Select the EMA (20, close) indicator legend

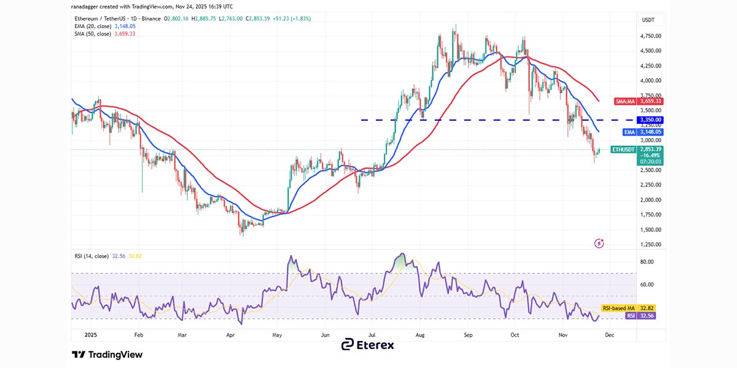tap(103, 26)
